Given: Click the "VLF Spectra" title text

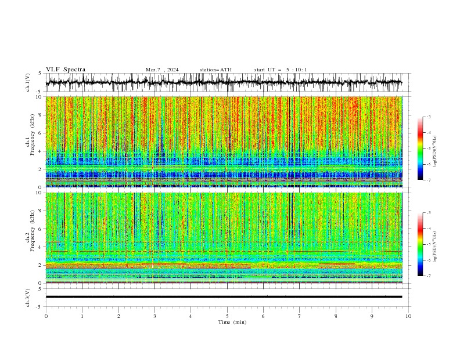Looking at the screenshot, I should click(66, 70).
